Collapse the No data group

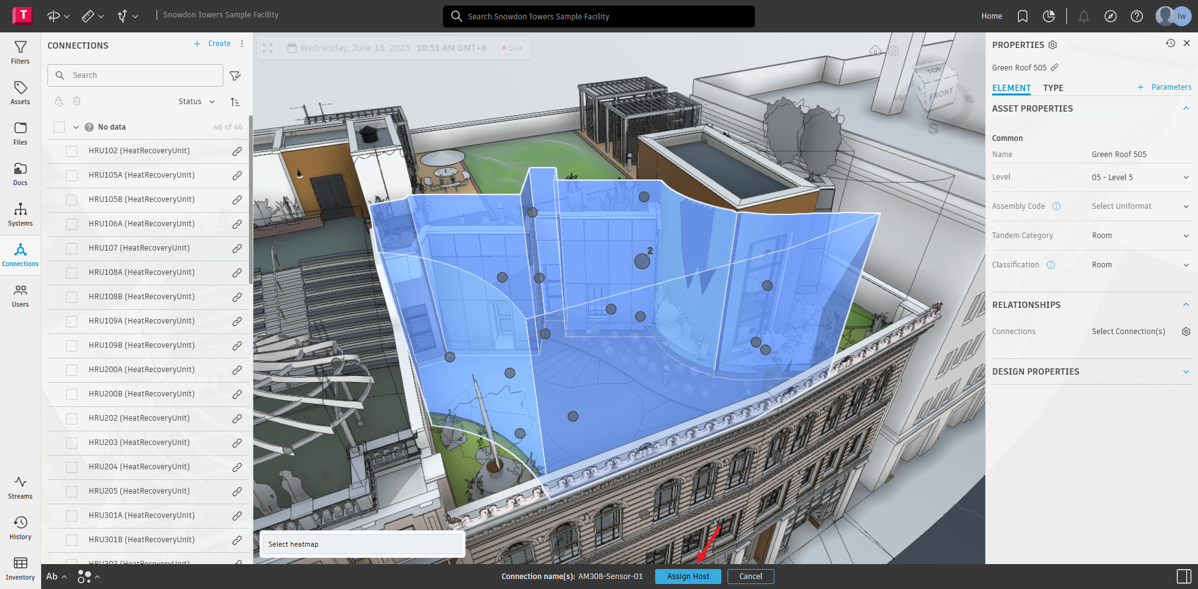[x=76, y=127]
